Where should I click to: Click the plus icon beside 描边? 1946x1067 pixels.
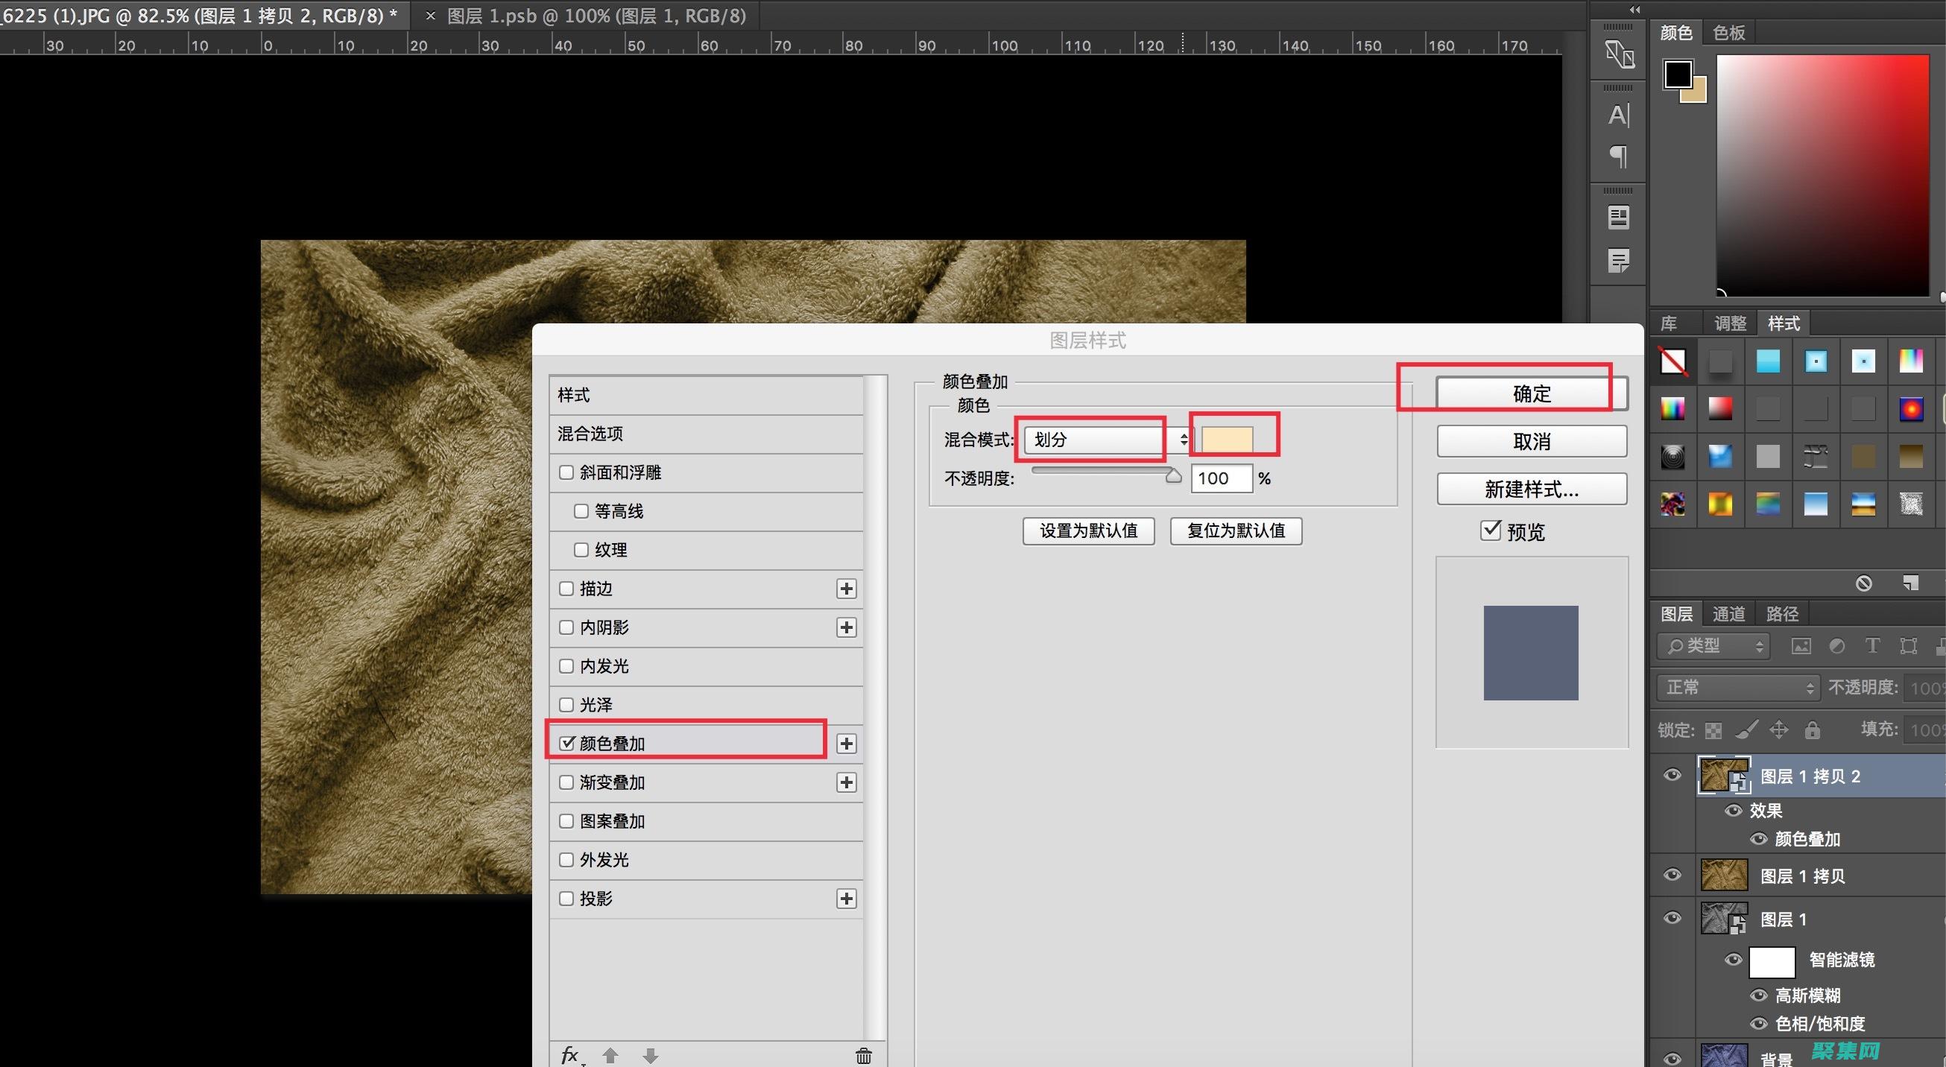tap(846, 589)
